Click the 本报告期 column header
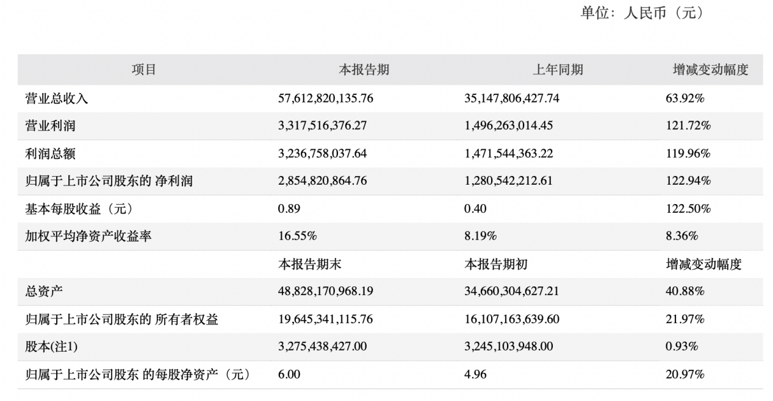This screenshot has width=773, height=401. [364, 69]
